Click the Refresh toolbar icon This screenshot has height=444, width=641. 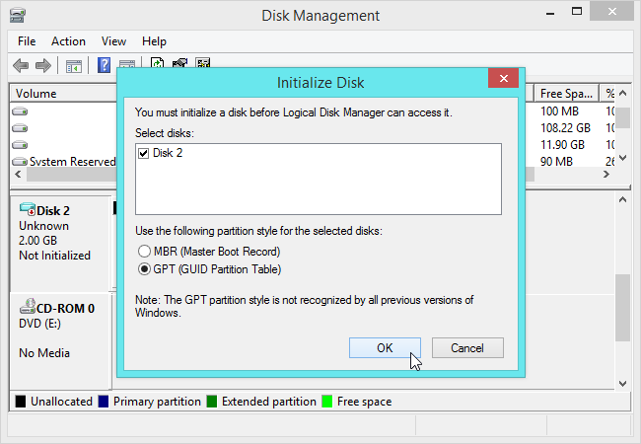pyautogui.click(x=157, y=64)
